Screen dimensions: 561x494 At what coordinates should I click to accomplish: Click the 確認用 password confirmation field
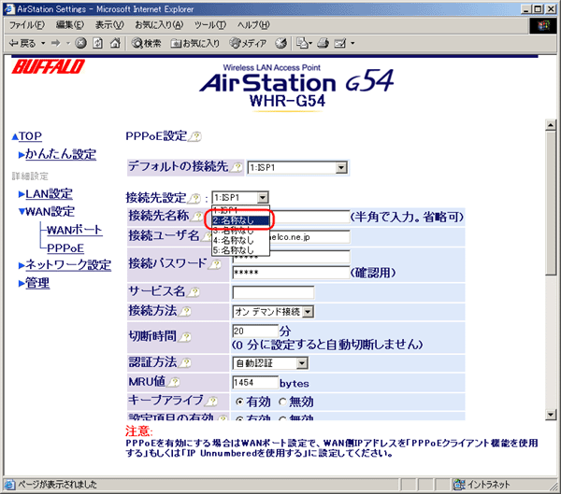click(x=291, y=273)
